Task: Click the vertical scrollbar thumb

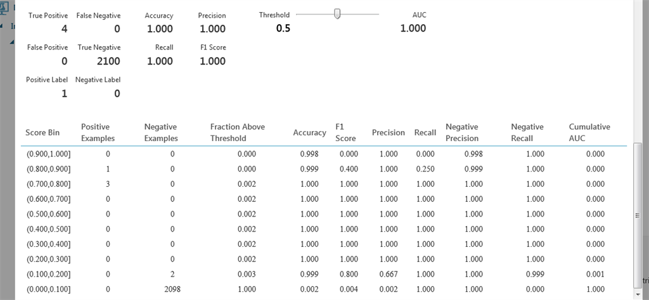Action: tap(638, 215)
